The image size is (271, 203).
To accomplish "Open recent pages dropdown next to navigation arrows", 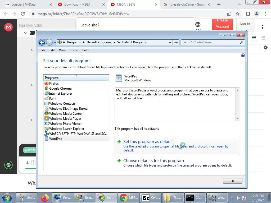I will pyautogui.click(x=55, y=43).
